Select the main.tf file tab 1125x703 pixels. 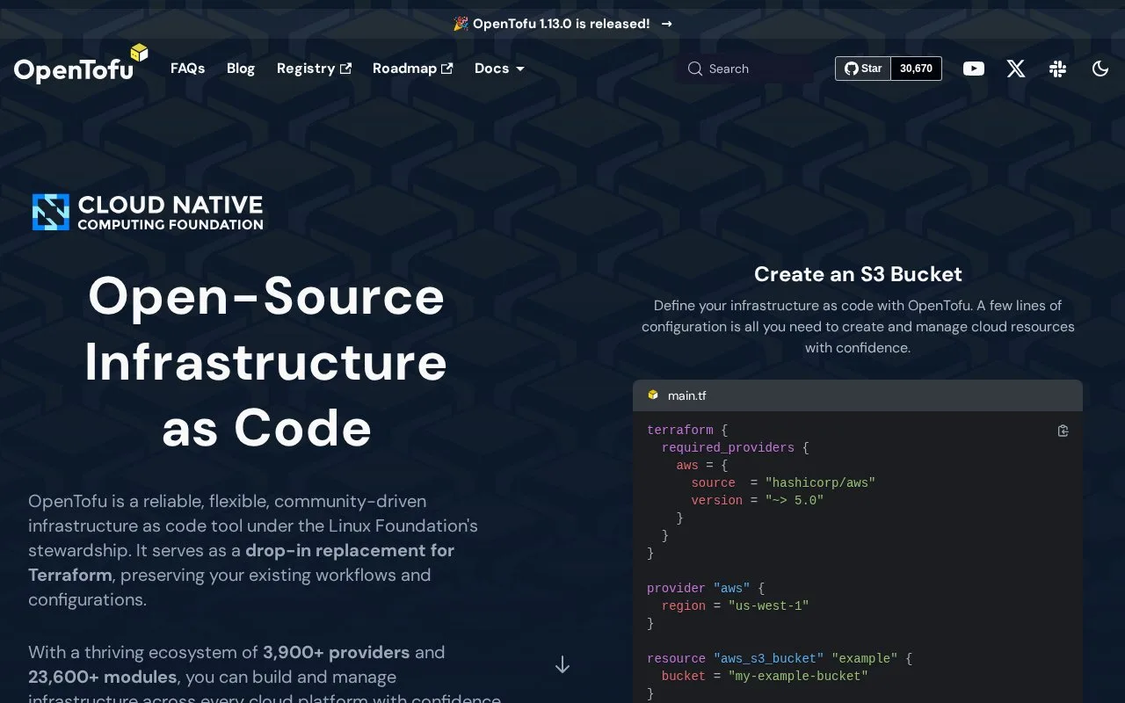(678, 395)
